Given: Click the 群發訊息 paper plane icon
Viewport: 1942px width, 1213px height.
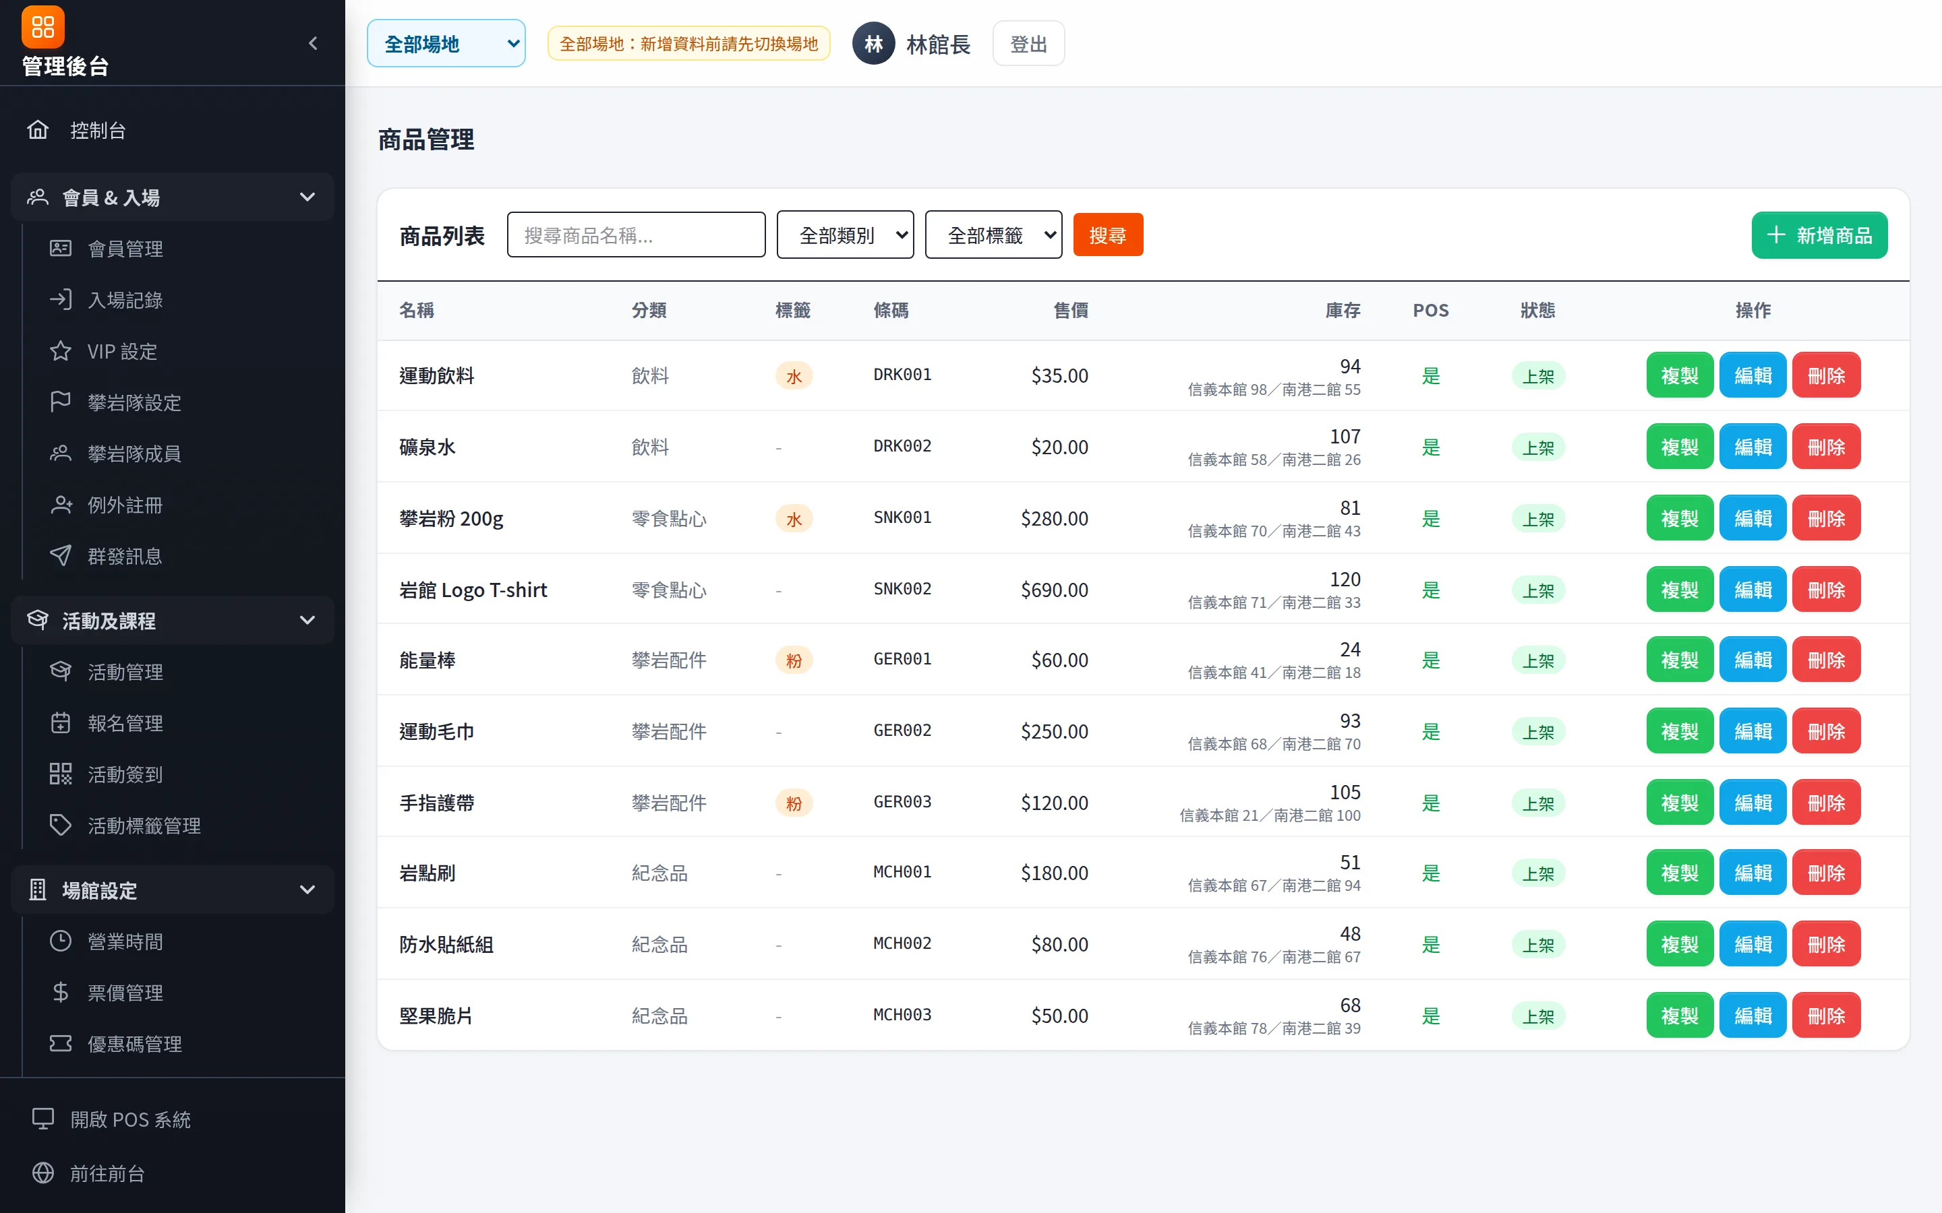Looking at the screenshot, I should pos(60,556).
